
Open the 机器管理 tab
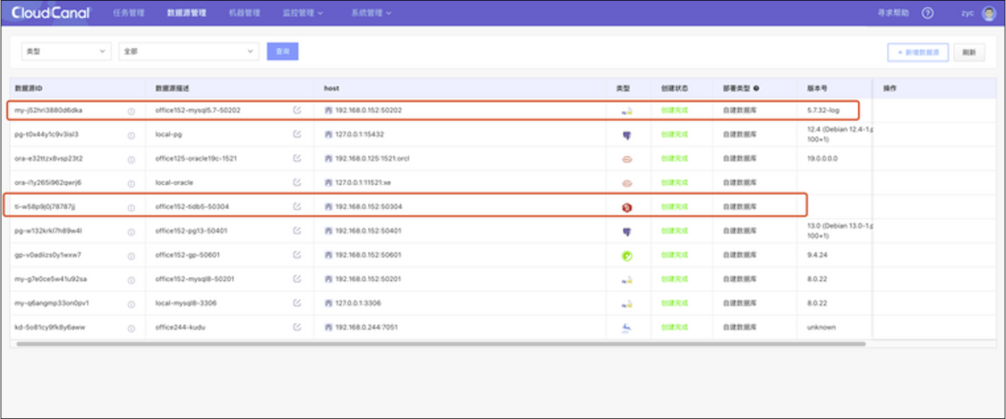coord(244,13)
